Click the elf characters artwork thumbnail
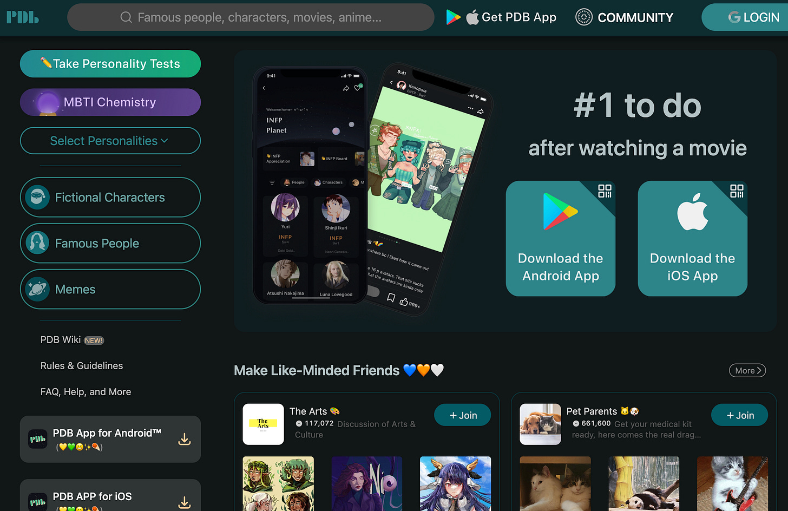The height and width of the screenshot is (511, 788). [278, 484]
